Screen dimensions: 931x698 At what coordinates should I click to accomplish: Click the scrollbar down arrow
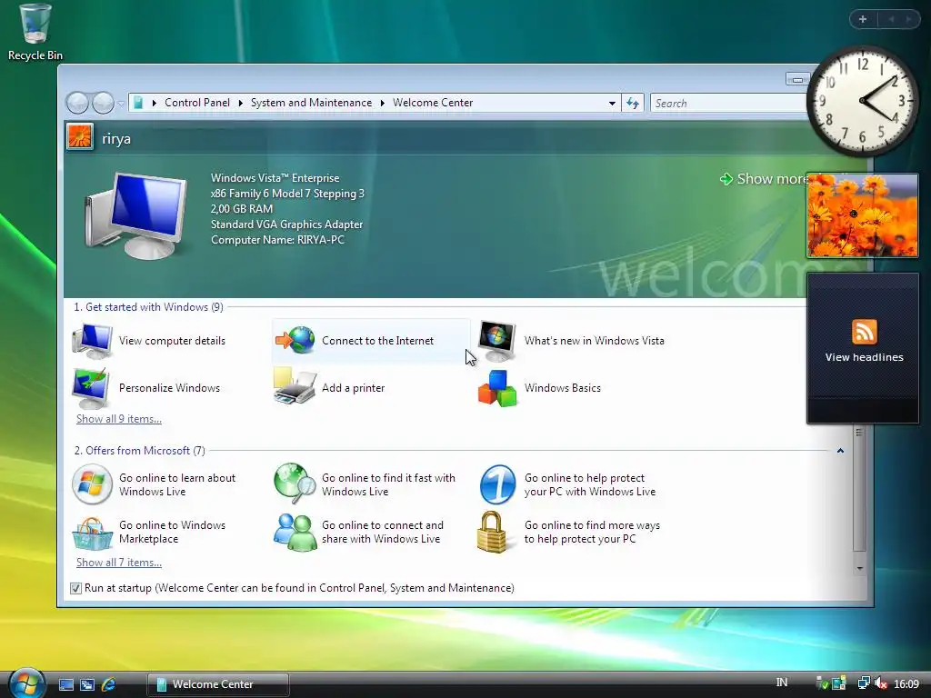click(x=859, y=569)
